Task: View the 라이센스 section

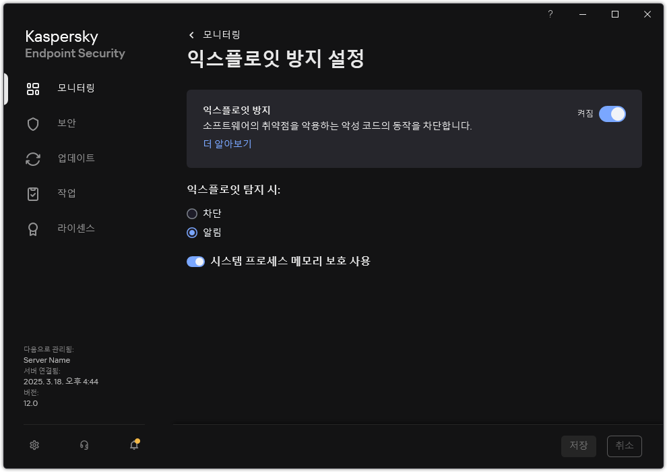Action: click(32, 229)
